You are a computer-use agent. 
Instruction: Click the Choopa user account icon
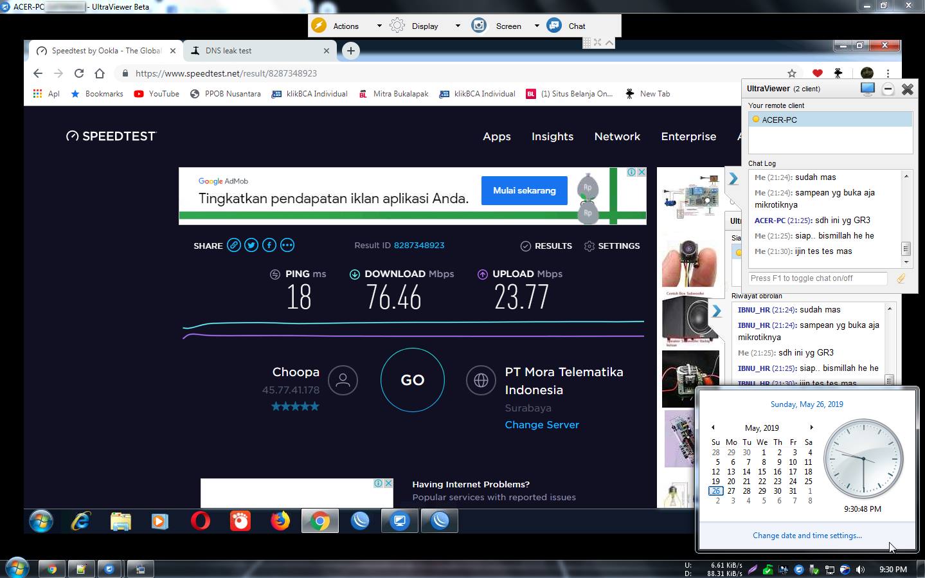point(343,380)
